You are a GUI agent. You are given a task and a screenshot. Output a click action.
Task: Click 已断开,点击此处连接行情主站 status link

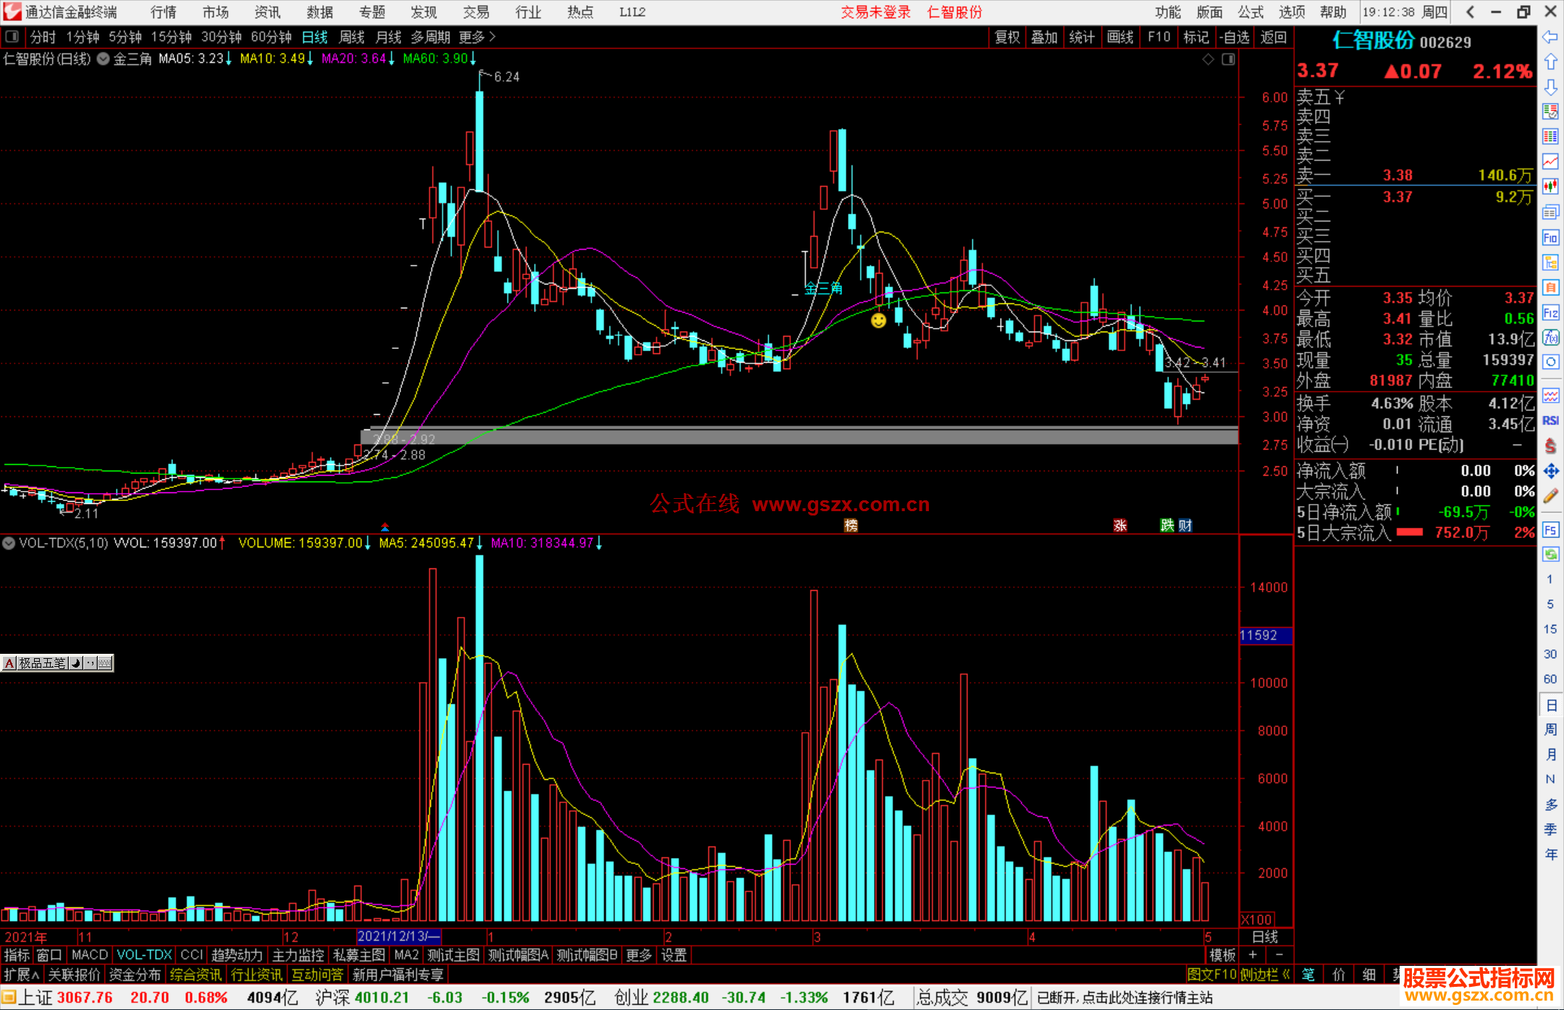[1124, 998]
